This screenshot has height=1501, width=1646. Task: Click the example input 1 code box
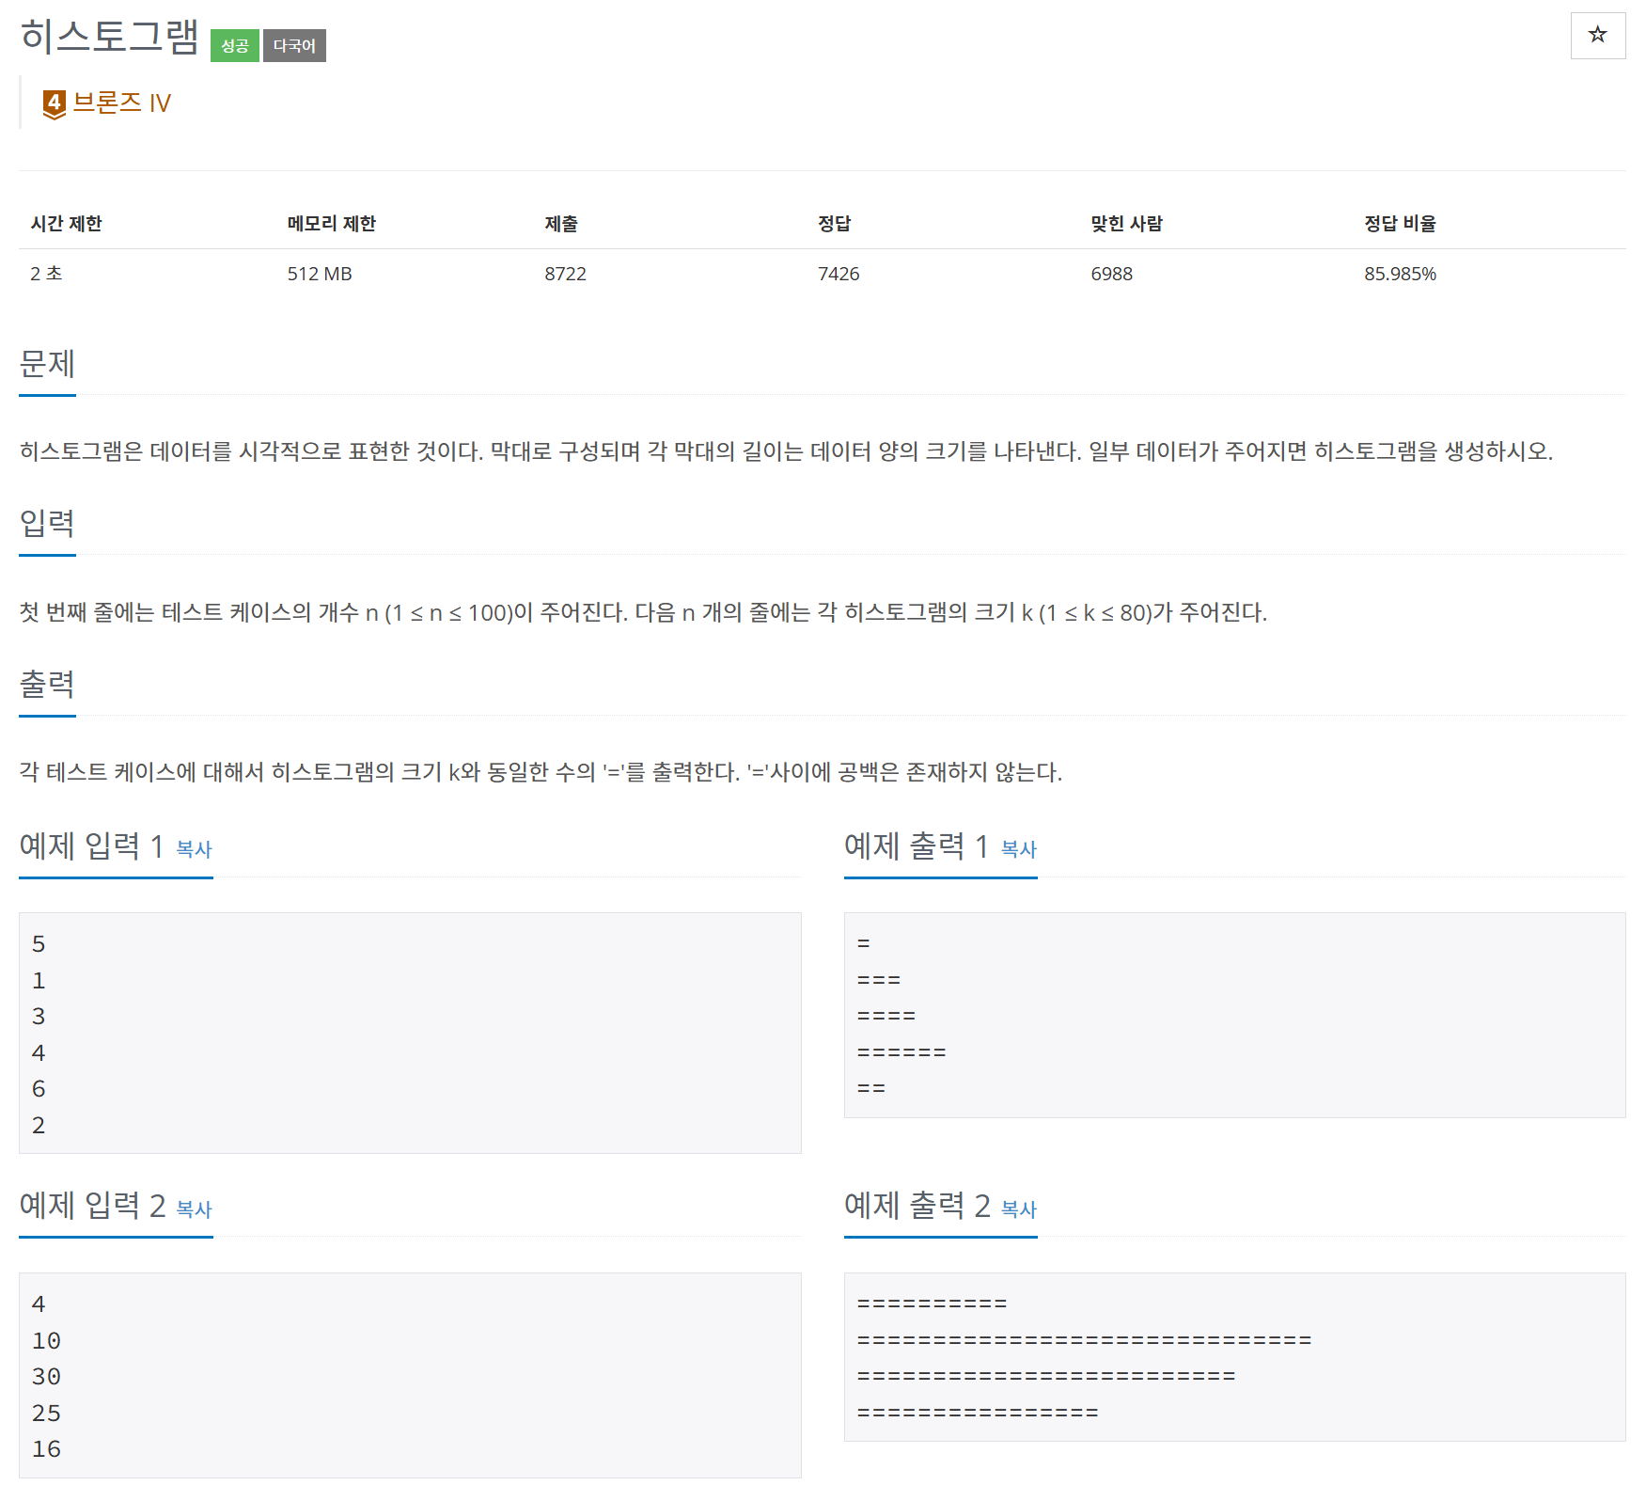coord(410,1033)
